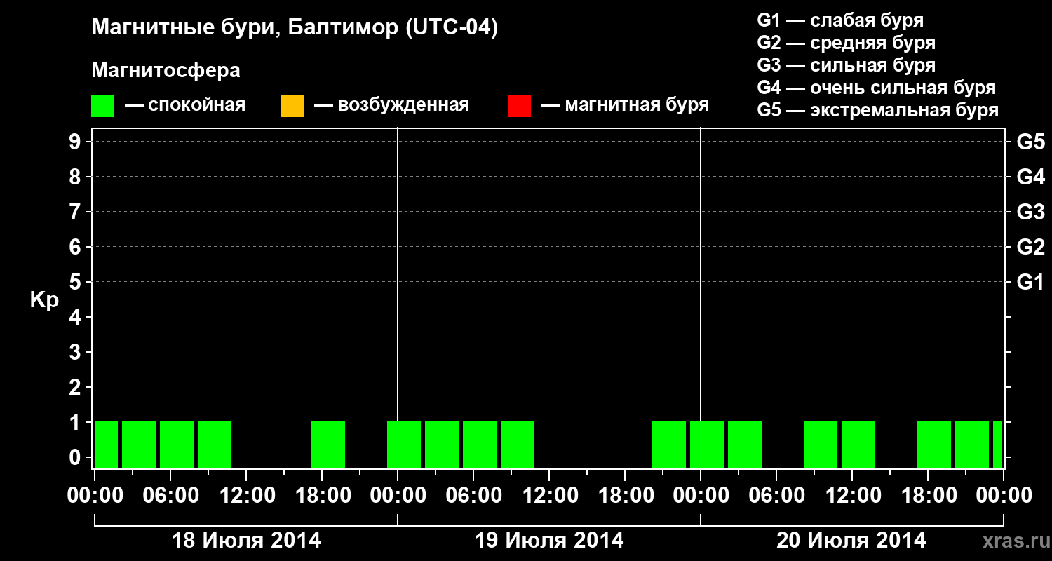1052x561 pixels.
Task: Click the '20 Июля 2014' date label
Action: pos(851,541)
